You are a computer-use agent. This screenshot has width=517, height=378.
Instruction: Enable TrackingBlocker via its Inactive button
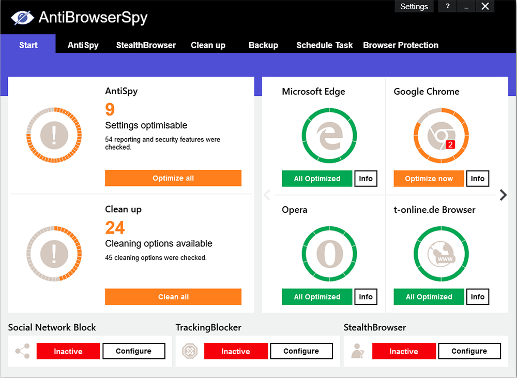[x=236, y=351]
